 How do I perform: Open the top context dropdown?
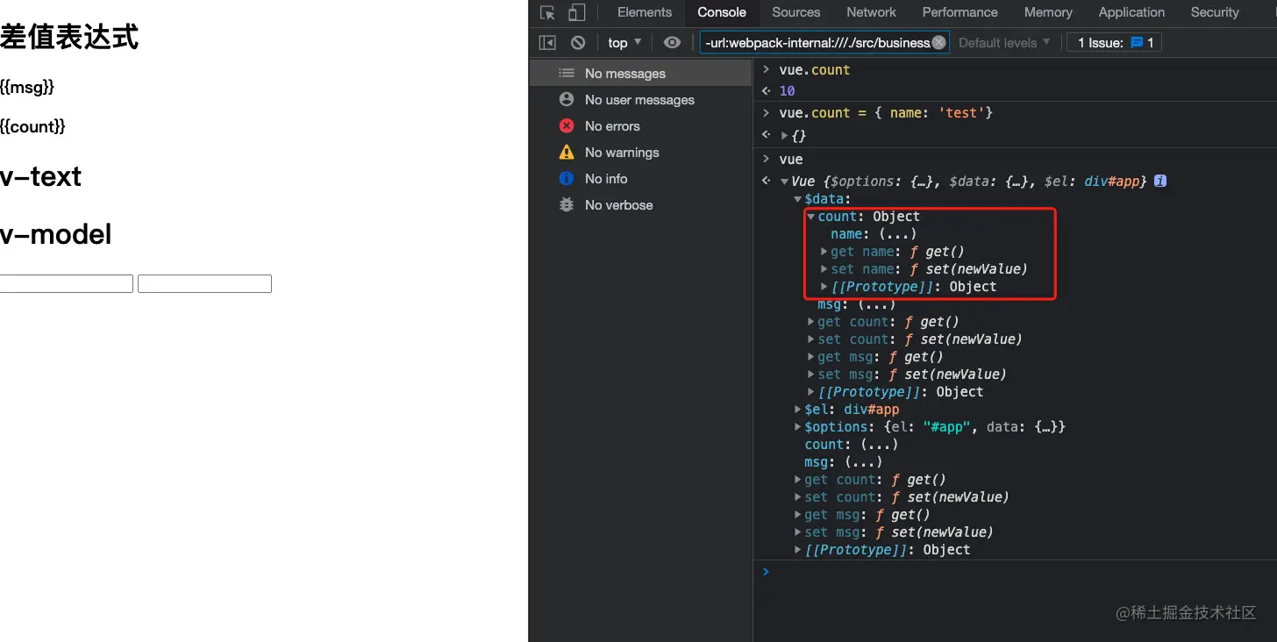(624, 42)
